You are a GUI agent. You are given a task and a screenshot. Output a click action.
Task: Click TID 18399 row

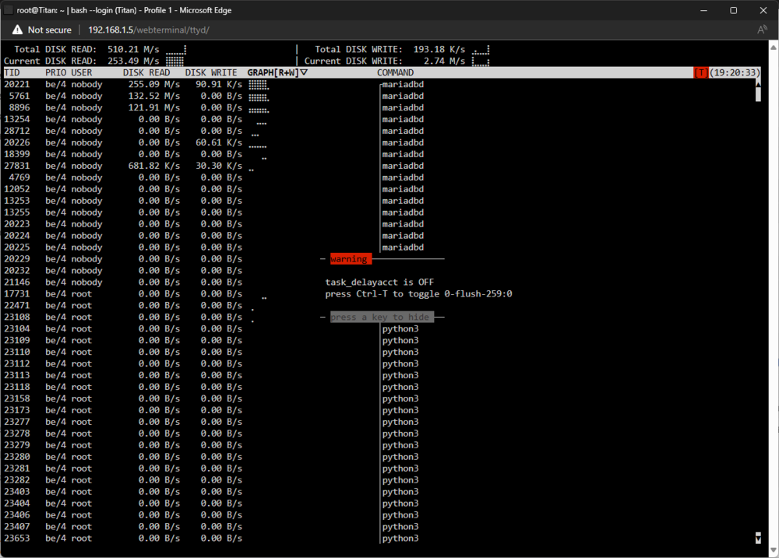[213, 154]
